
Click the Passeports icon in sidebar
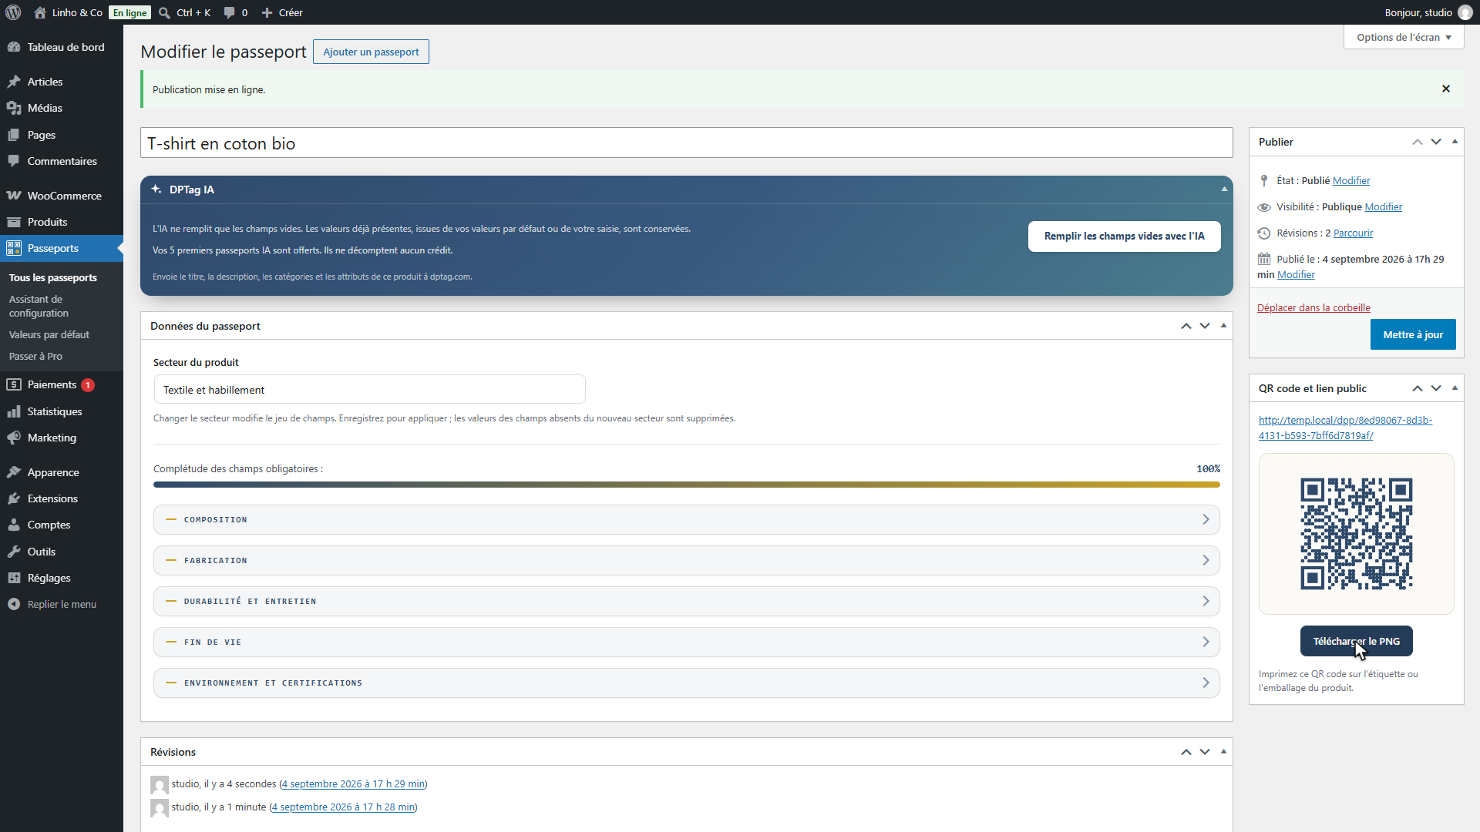(x=14, y=248)
